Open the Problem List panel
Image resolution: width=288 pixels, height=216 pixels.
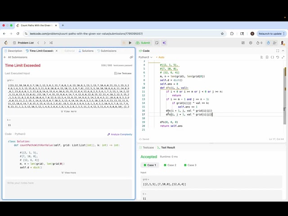23,43
